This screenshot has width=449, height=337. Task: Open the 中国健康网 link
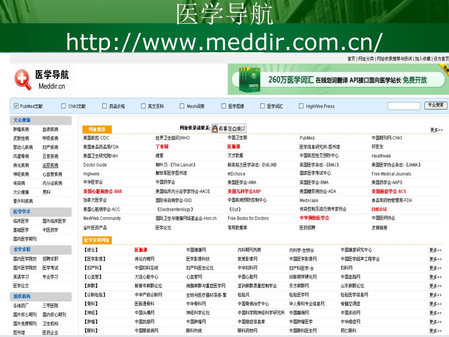(196, 250)
